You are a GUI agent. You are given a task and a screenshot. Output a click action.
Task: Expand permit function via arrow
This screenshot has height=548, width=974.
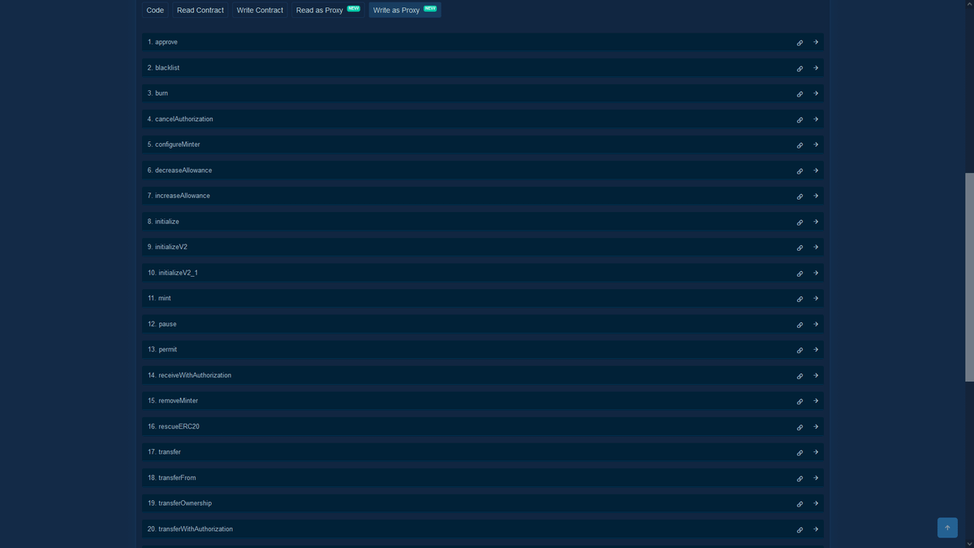(816, 350)
